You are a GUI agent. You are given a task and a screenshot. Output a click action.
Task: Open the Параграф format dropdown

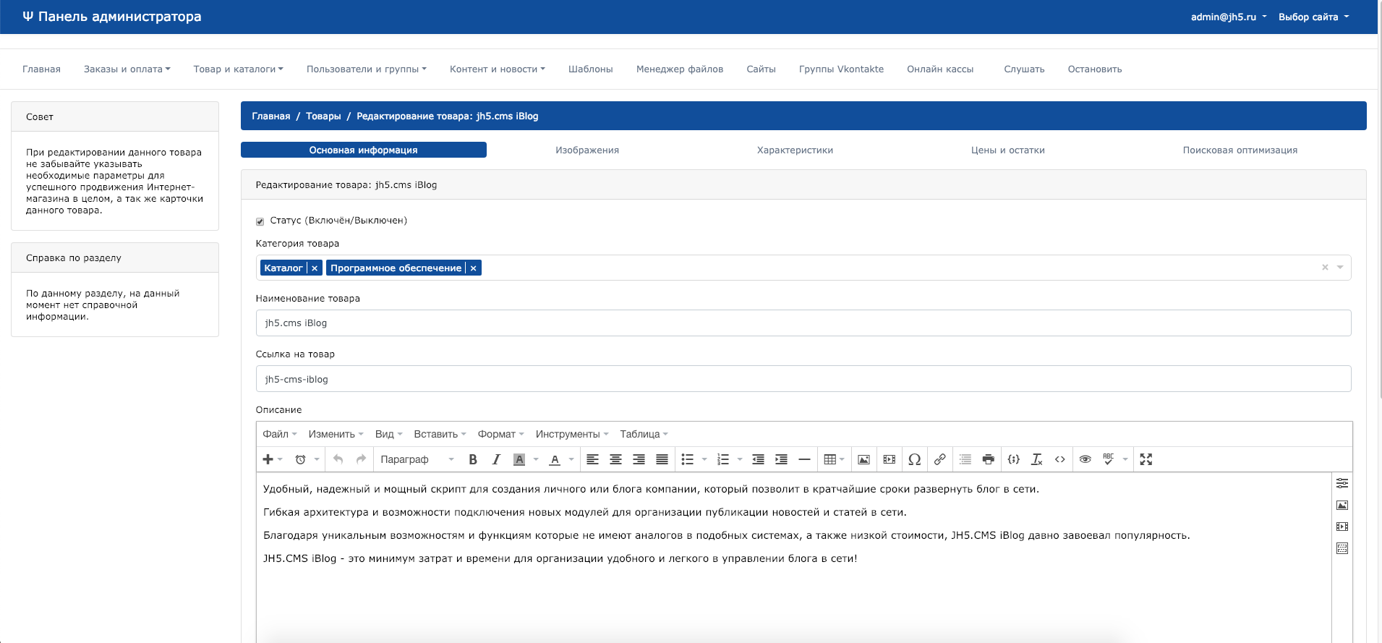[417, 459]
